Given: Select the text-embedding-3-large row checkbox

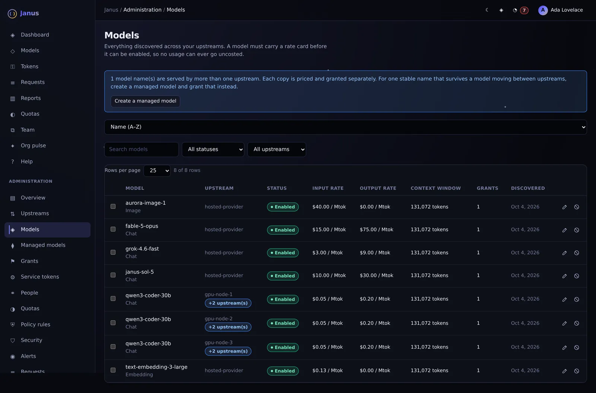Looking at the screenshot, I should click(x=113, y=370).
